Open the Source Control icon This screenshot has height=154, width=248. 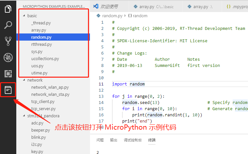pyautogui.click(x=8, y=41)
